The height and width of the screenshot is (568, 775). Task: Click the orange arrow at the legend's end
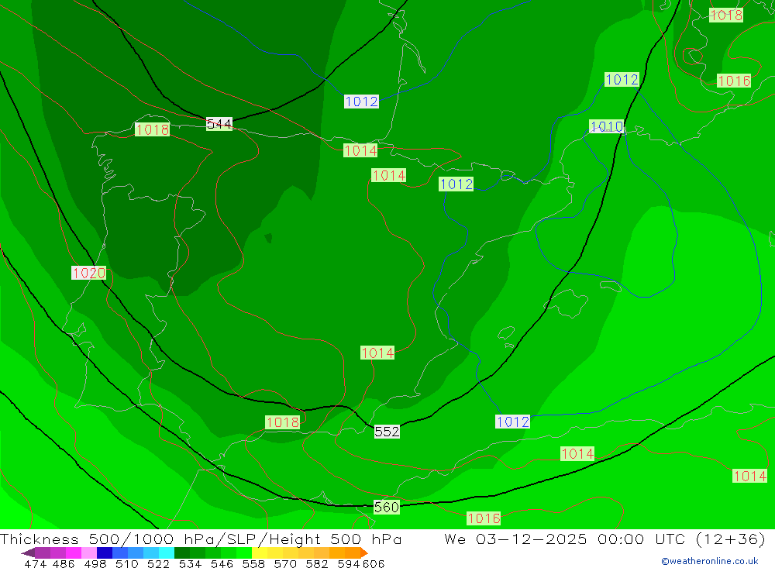[x=364, y=553]
